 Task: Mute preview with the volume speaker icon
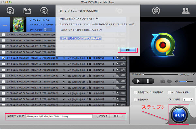coord(176,81)
